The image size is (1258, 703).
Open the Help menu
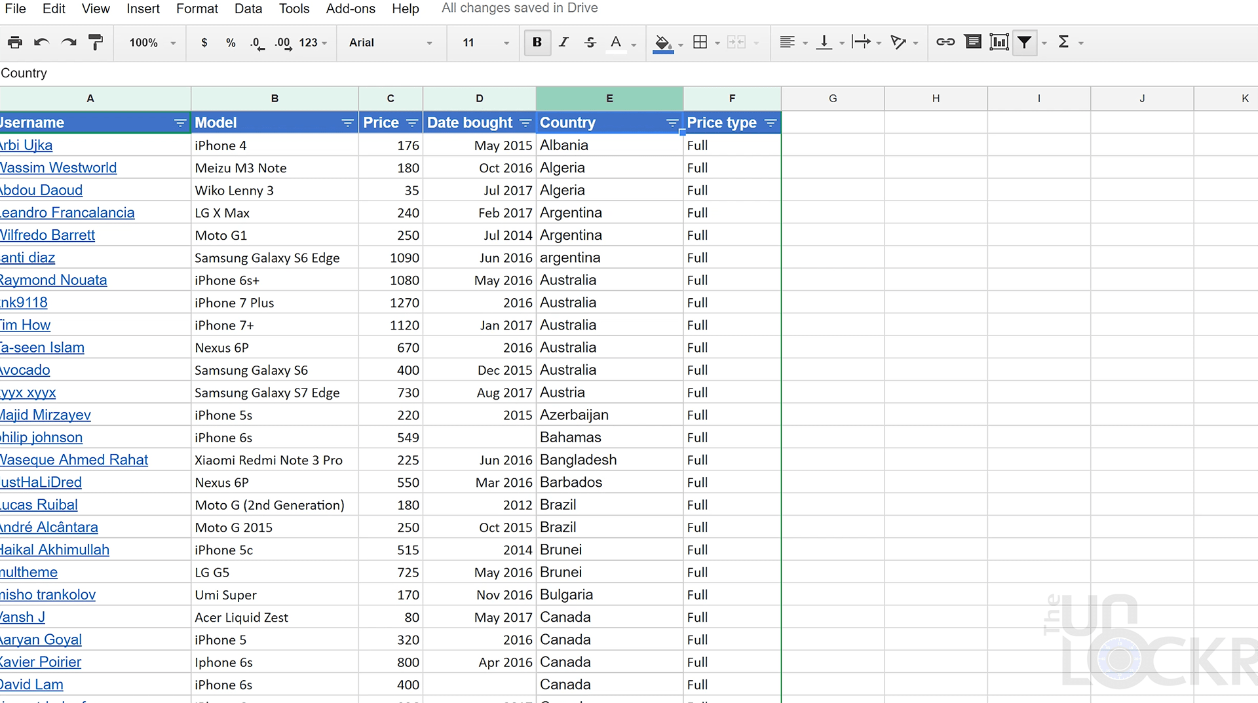tap(406, 9)
